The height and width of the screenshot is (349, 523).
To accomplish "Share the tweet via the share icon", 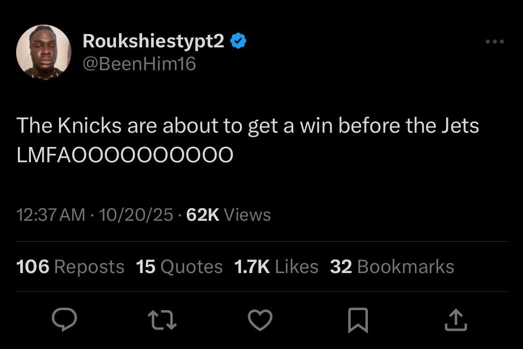I will pos(456,320).
